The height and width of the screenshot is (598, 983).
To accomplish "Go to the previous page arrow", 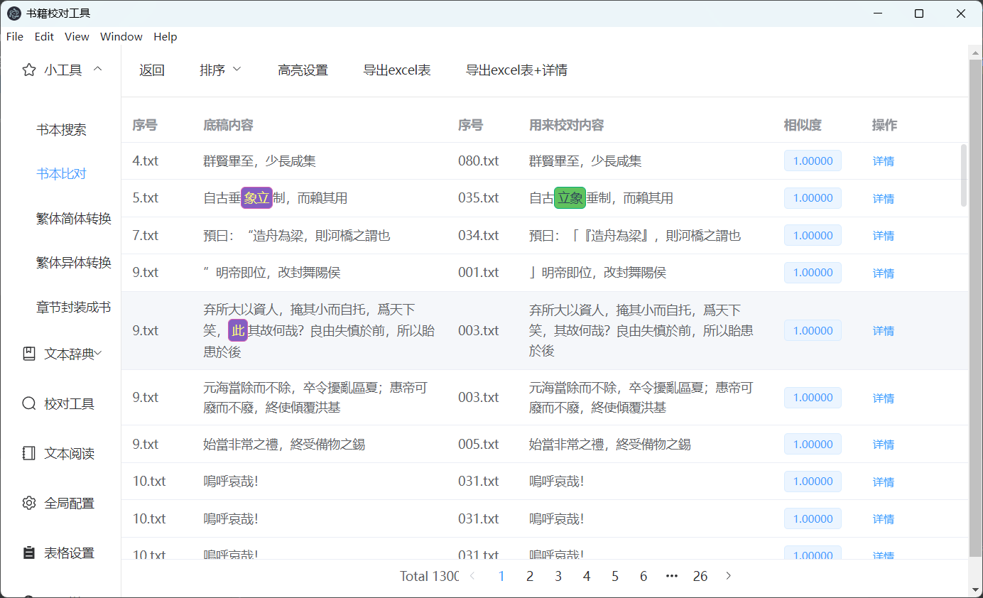I will pyautogui.click(x=473, y=576).
